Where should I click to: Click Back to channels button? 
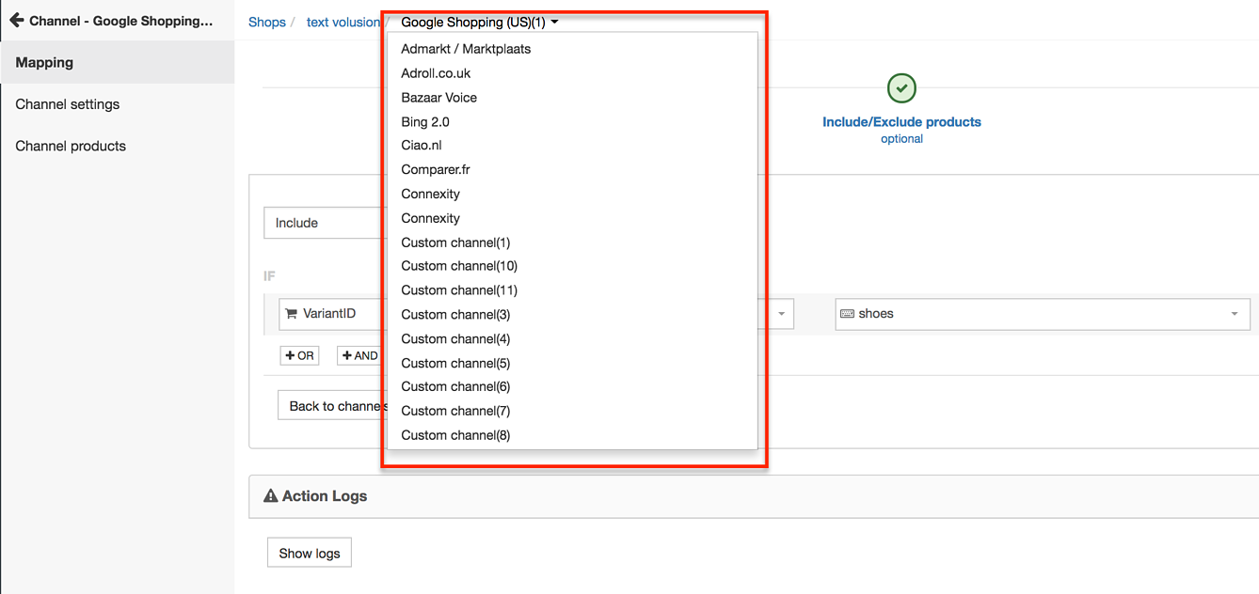(x=333, y=406)
